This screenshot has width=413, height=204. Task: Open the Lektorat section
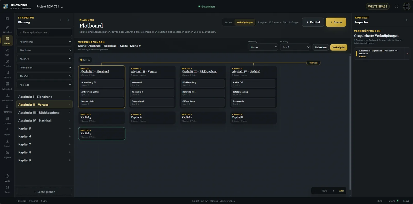(7, 120)
